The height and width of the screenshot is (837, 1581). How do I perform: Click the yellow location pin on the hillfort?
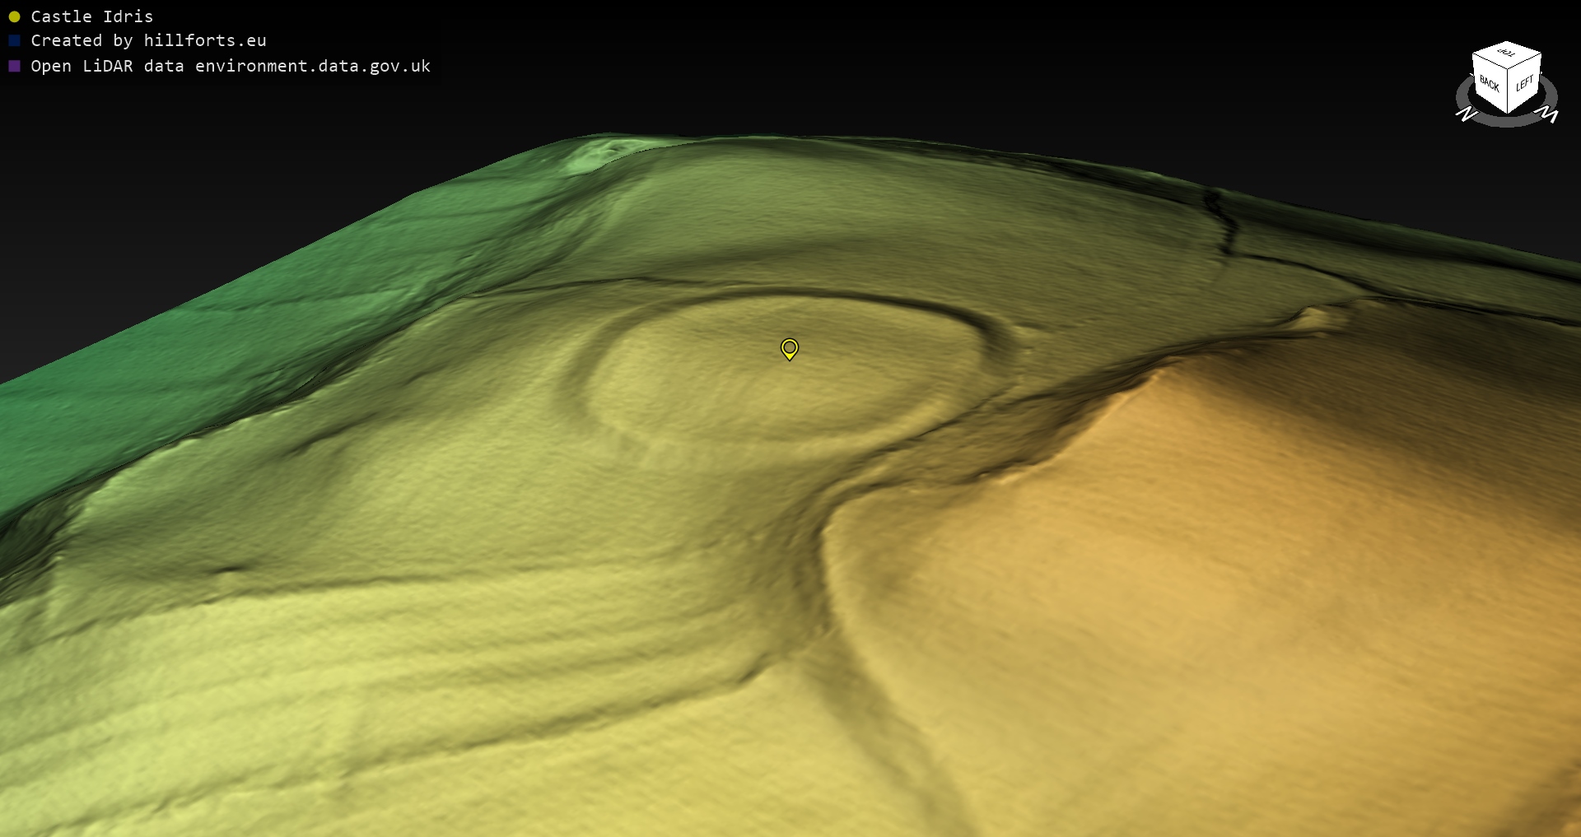[x=789, y=348]
